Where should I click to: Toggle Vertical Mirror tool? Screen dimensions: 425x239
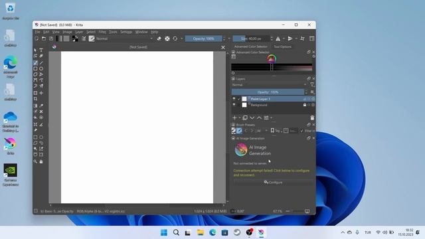290,39
